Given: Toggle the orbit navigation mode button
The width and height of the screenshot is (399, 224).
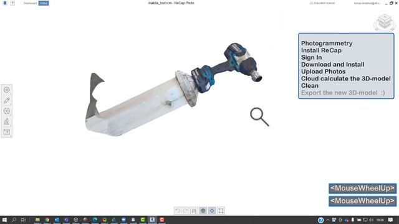Looking at the screenshot, I should 212,210.
